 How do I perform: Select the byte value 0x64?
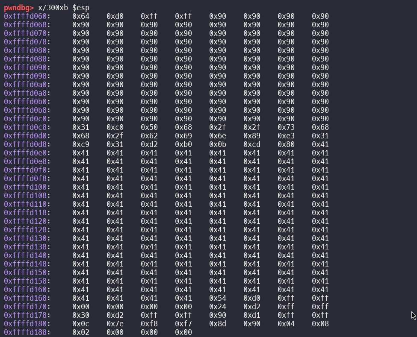81,16
